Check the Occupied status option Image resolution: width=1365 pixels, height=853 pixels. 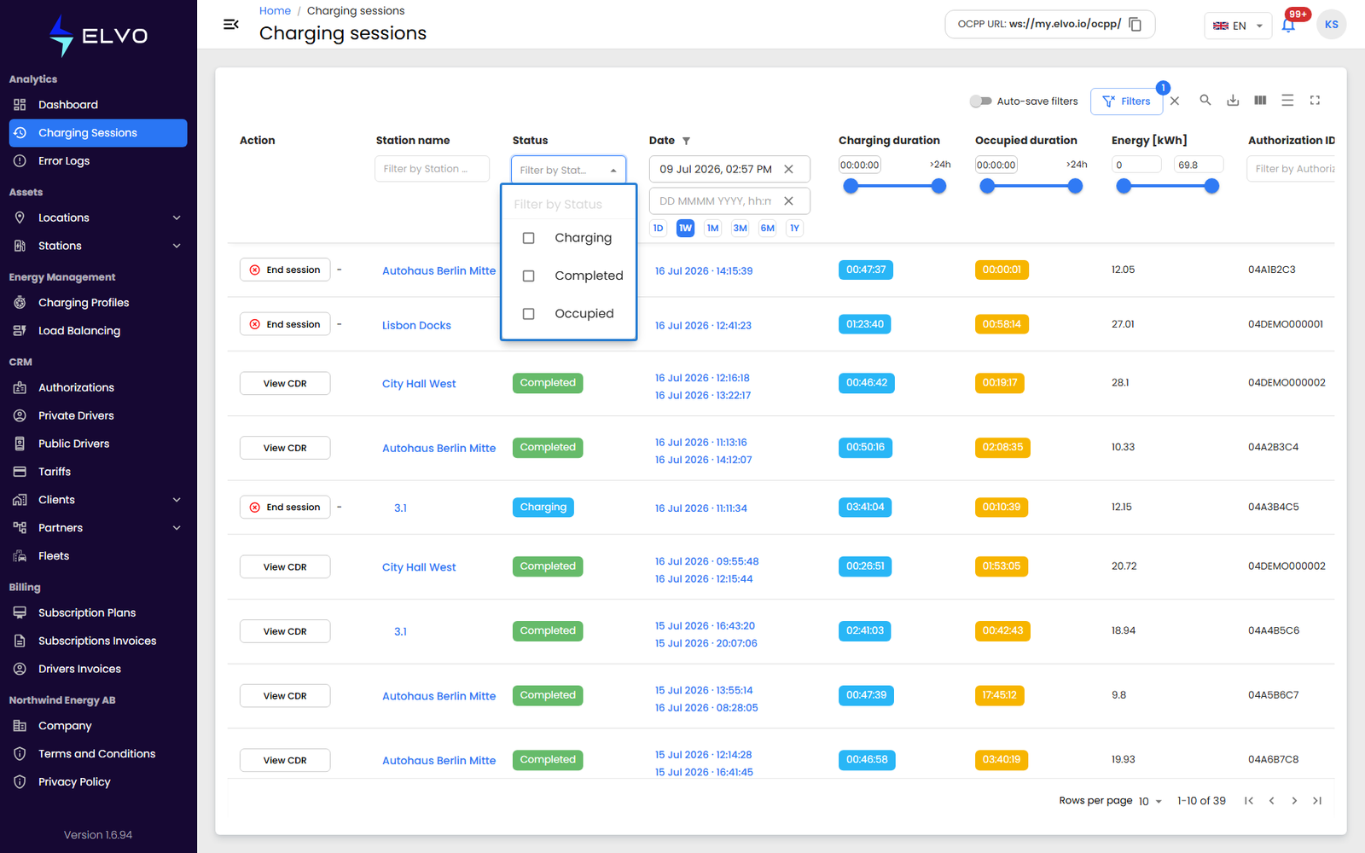tap(528, 314)
